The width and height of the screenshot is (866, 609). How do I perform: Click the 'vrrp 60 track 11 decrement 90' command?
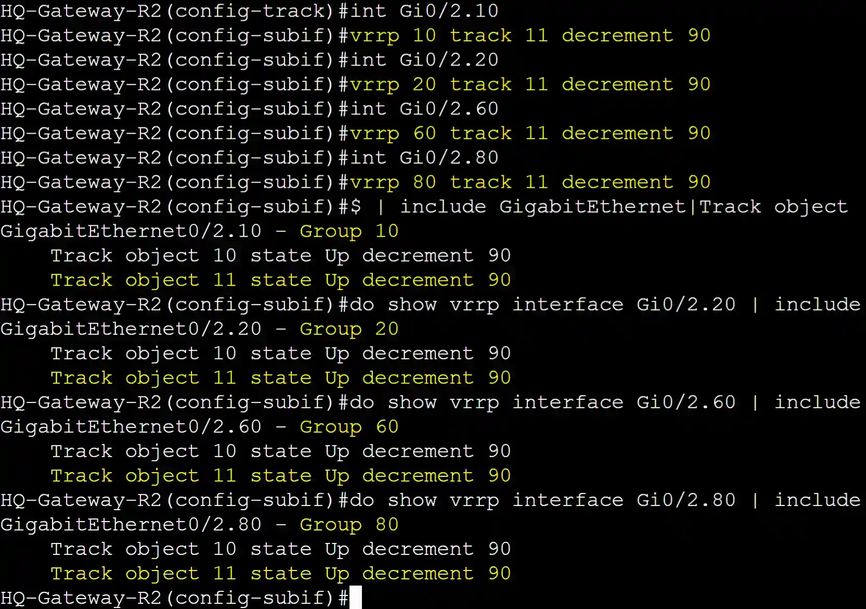point(530,133)
